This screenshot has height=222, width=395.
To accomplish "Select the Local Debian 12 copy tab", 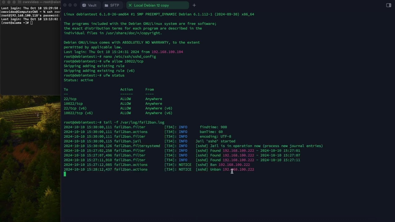I will click(151, 5).
